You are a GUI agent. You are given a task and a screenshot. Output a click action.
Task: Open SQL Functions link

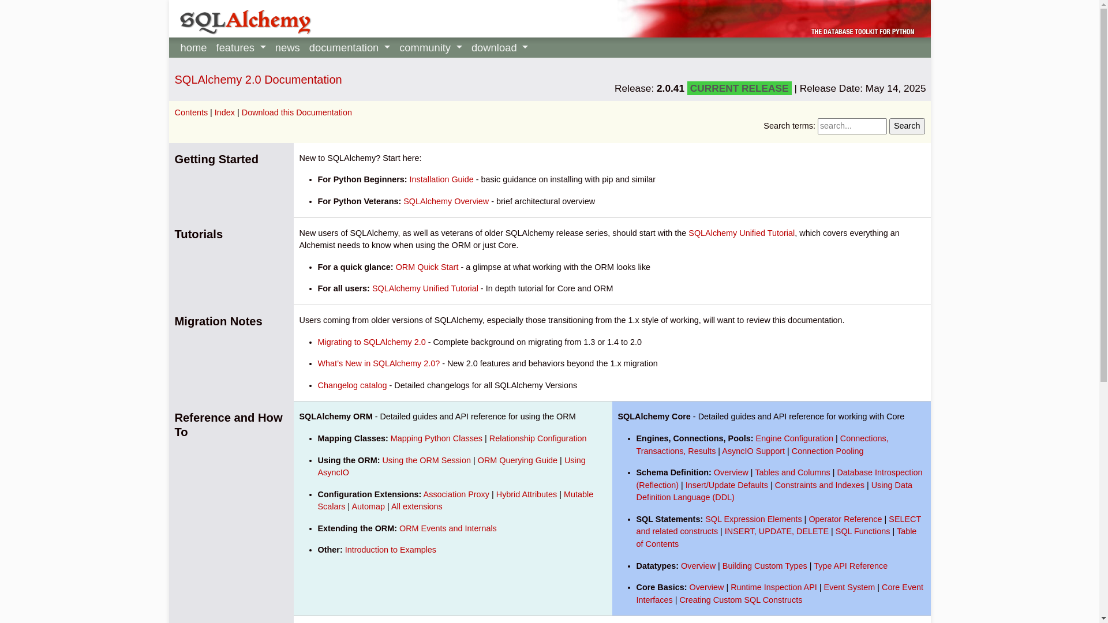[863, 531]
